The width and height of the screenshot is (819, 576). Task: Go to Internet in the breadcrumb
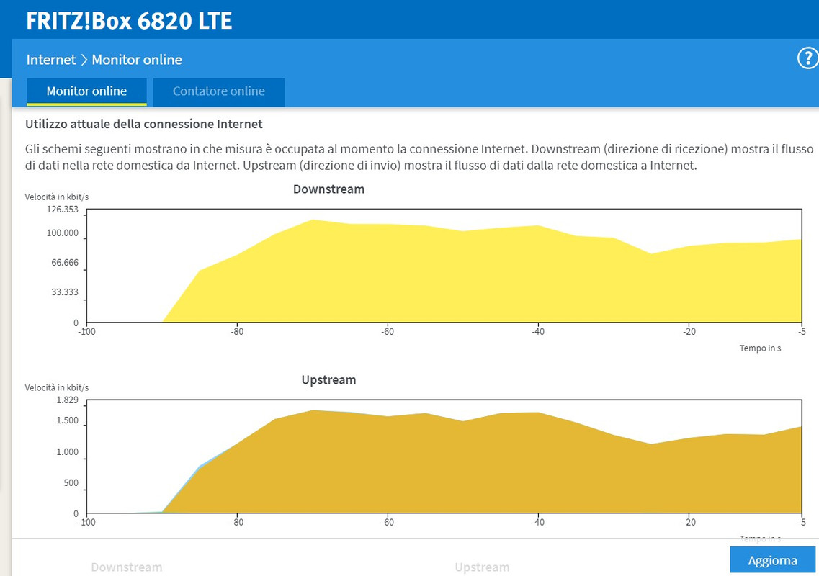point(51,60)
